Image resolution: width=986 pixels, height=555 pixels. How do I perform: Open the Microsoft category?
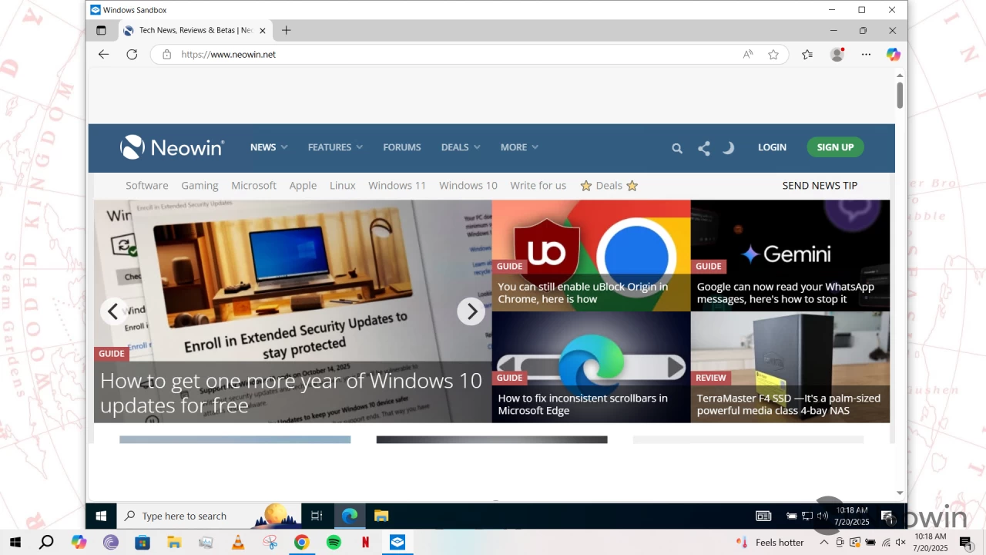(x=253, y=186)
